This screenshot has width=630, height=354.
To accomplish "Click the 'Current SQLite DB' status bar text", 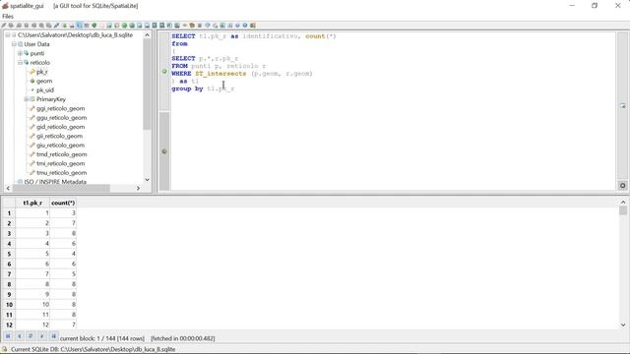I will pyautogui.click(x=93, y=349).
